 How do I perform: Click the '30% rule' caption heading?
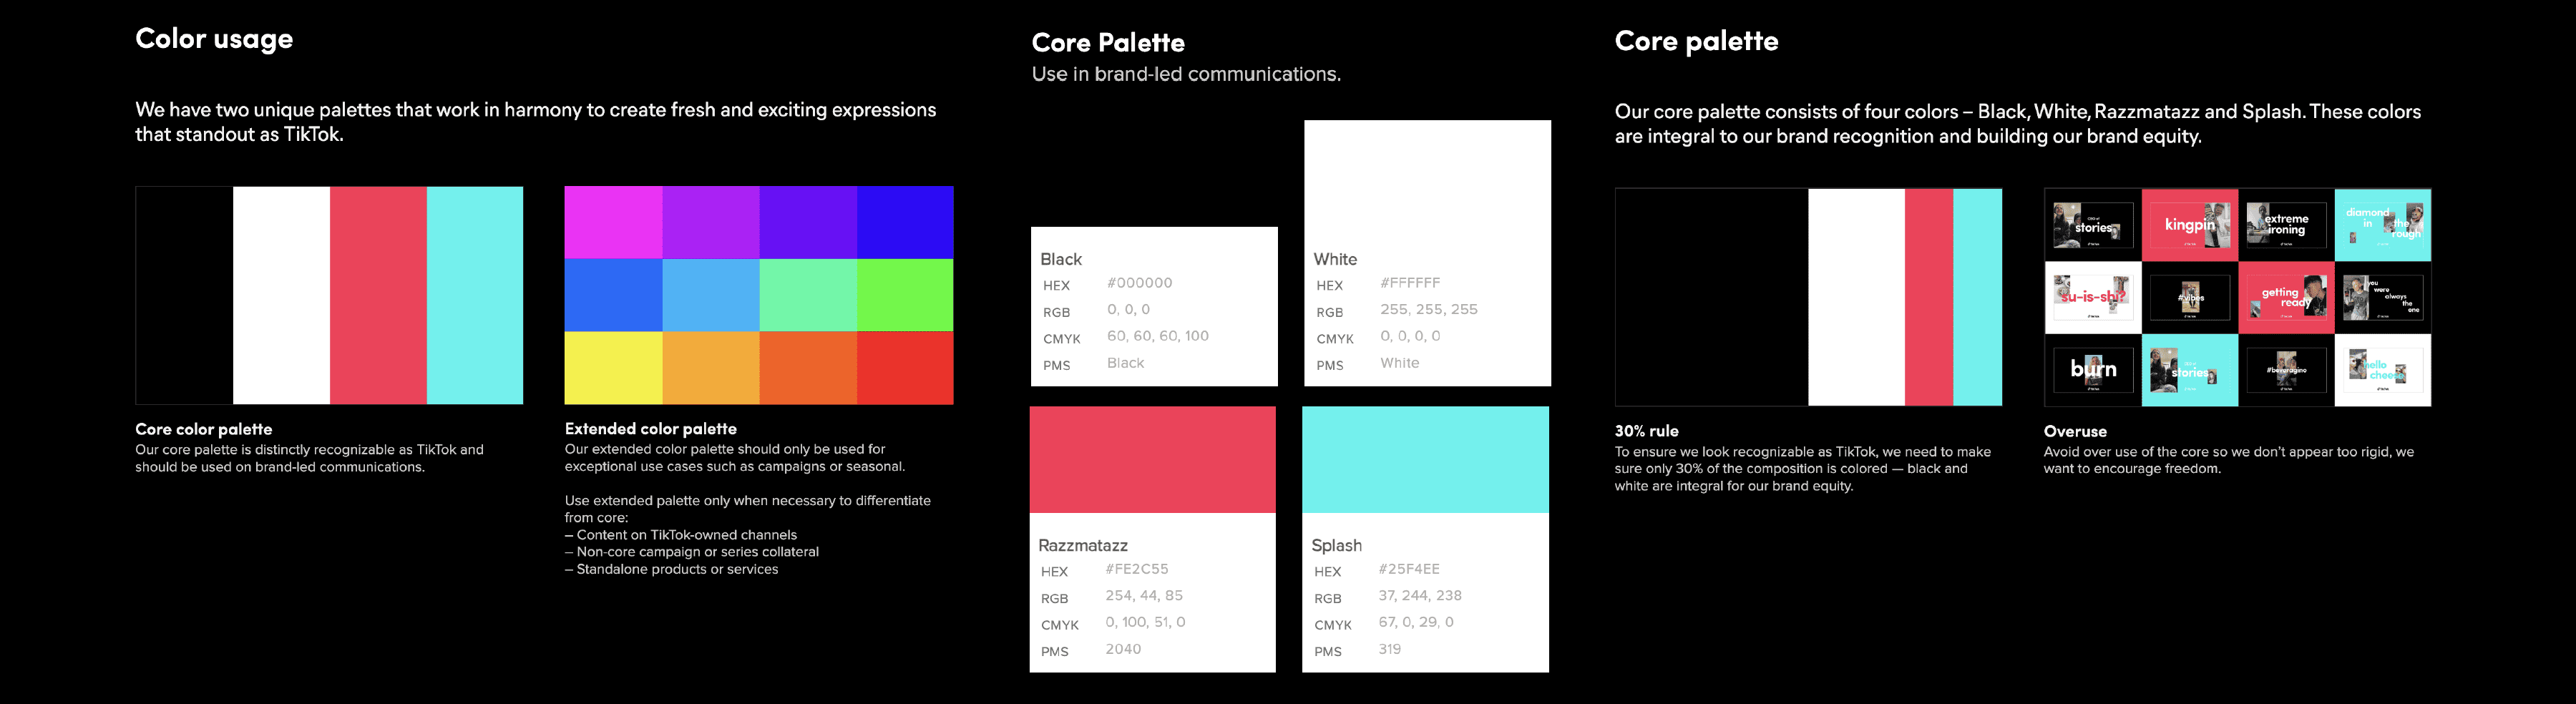point(1647,431)
